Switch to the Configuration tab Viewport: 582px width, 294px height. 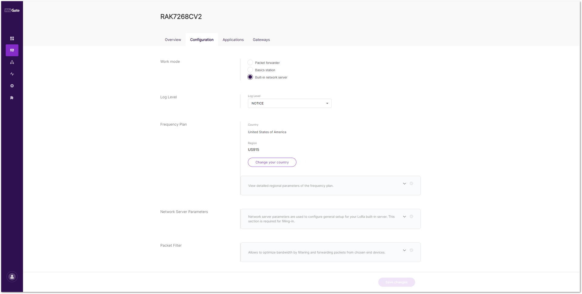pos(202,40)
